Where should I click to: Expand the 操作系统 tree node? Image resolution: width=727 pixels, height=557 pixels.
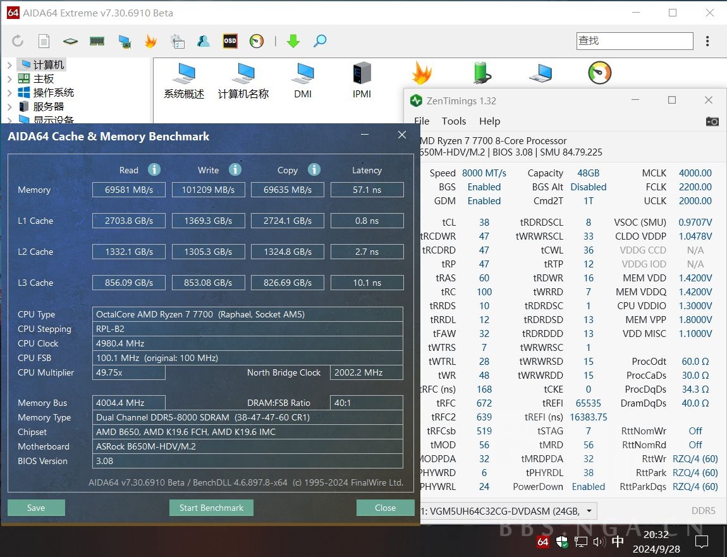click(x=9, y=93)
